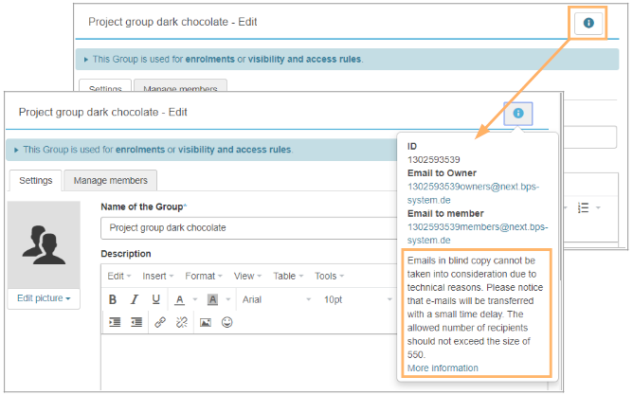
Task: Open the Edit picture dropdown
Action: pyautogui.click(x=45, y=298)
